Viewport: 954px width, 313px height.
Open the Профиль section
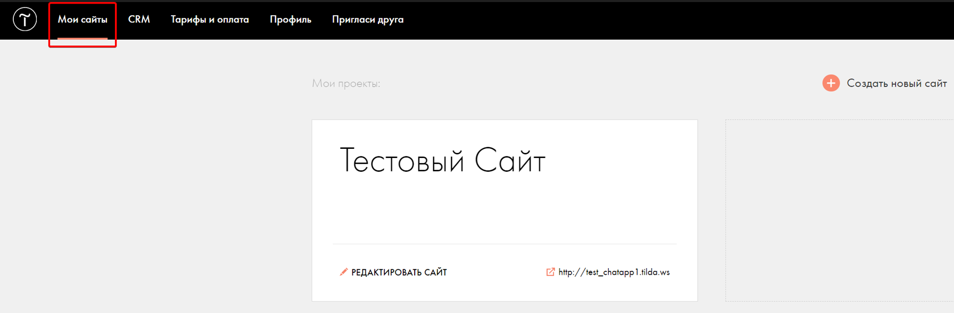pos(290,19)
